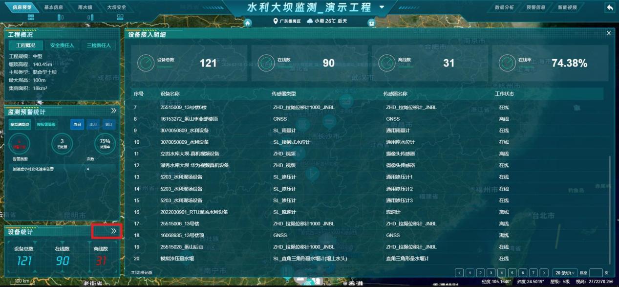Click the page jump input field
Viewport: 619px width, 287px height.
[x=596, y=272]
